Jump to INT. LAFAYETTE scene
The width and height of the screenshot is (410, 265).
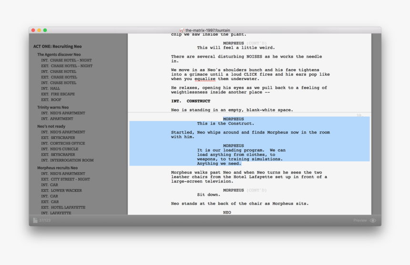click(x=56, y=213)
